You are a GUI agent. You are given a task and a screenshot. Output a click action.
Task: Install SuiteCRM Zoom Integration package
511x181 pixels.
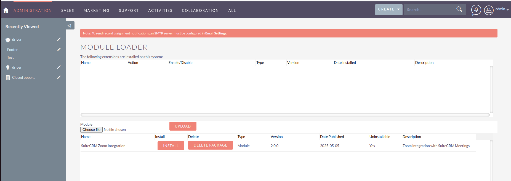click(171, 146)
